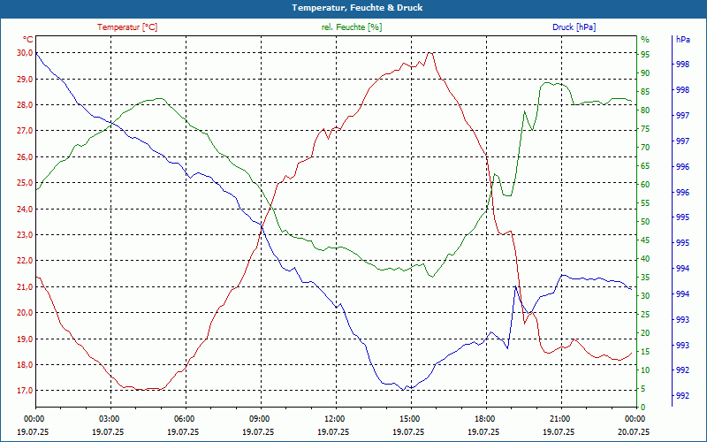The height and width of the screenshot is (442, 707).
Task: Click the '45' humidity axis value
Action: tap(645, 240)
